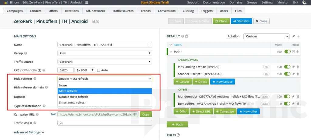Show help for Type of distribution
Viewport: 311px width, 140px height.
[x=44, y=106]
